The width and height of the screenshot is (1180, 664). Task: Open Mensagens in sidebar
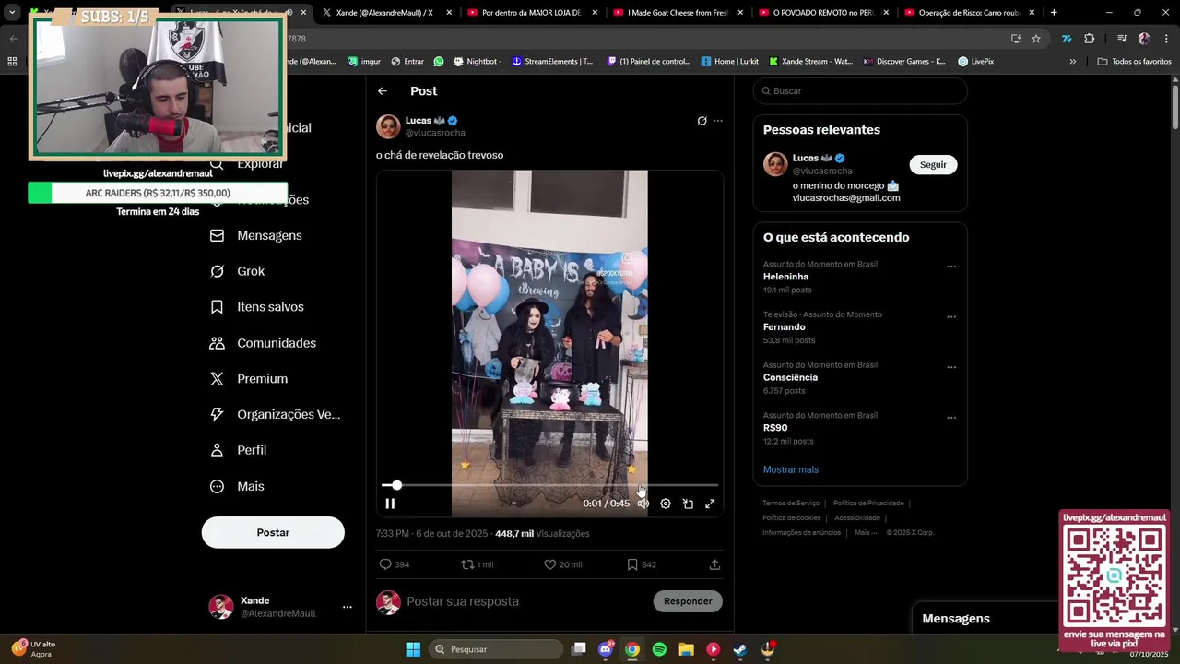[256, 235]
